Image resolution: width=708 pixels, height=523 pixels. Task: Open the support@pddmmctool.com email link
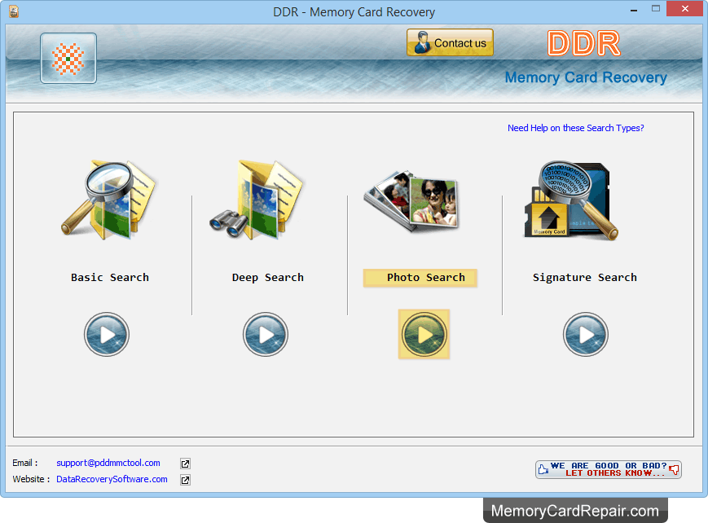(108, 463)
